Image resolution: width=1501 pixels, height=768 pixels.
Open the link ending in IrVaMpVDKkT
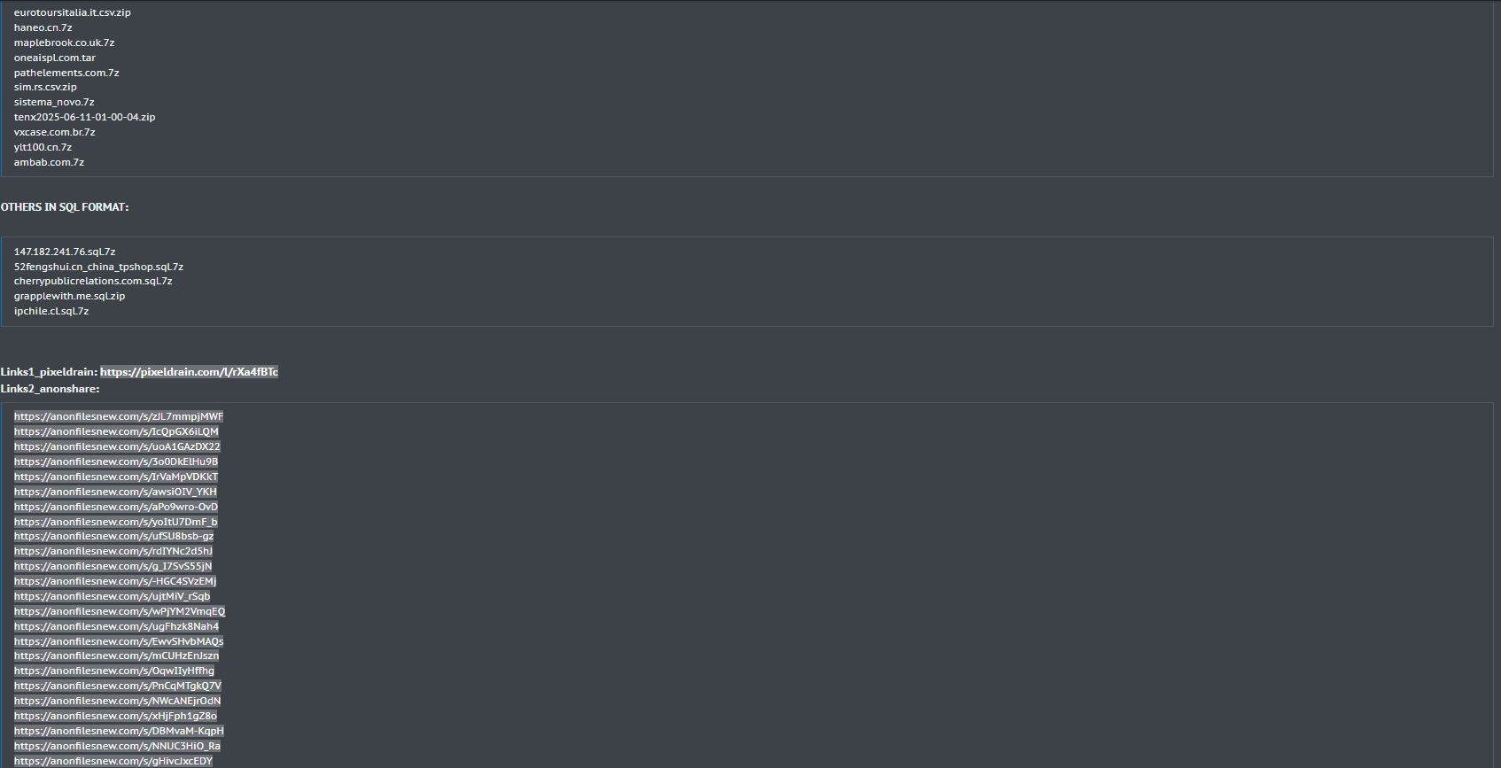(x=116, y=477)
